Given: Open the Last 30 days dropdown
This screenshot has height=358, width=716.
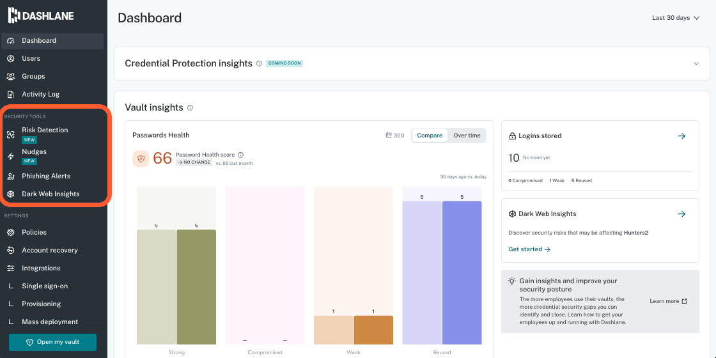Looking at the screenshot, I should [676, 18].
